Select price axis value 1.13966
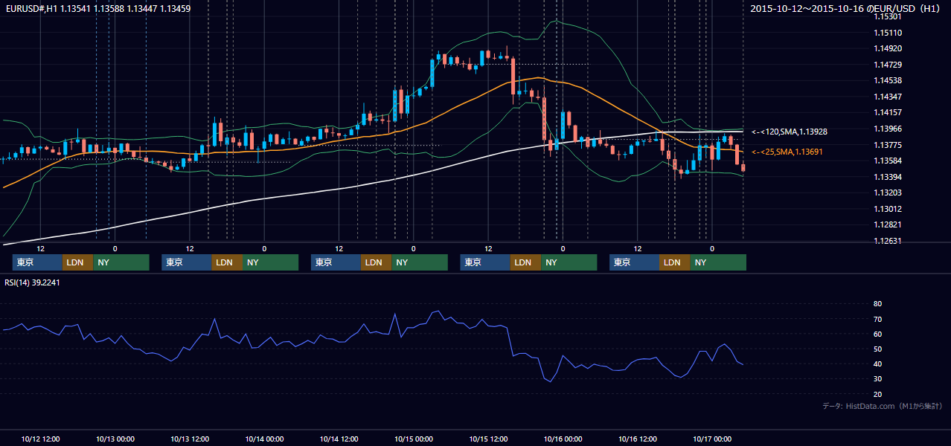Image resolution: width=951 pixels, height=446 pixels. click(887, 129)
